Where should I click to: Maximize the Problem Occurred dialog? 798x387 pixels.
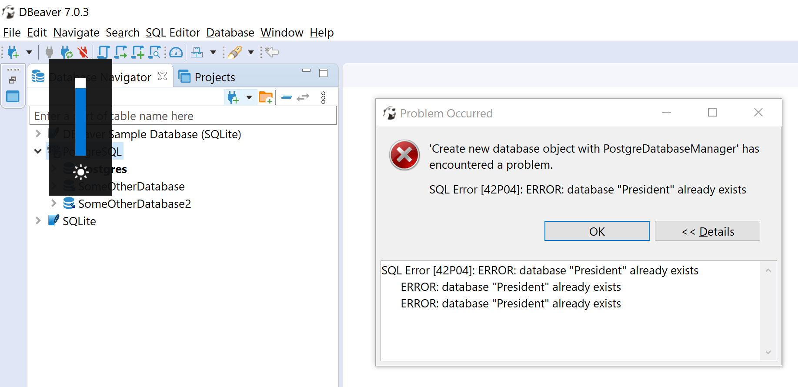click(x=712, y=112)
